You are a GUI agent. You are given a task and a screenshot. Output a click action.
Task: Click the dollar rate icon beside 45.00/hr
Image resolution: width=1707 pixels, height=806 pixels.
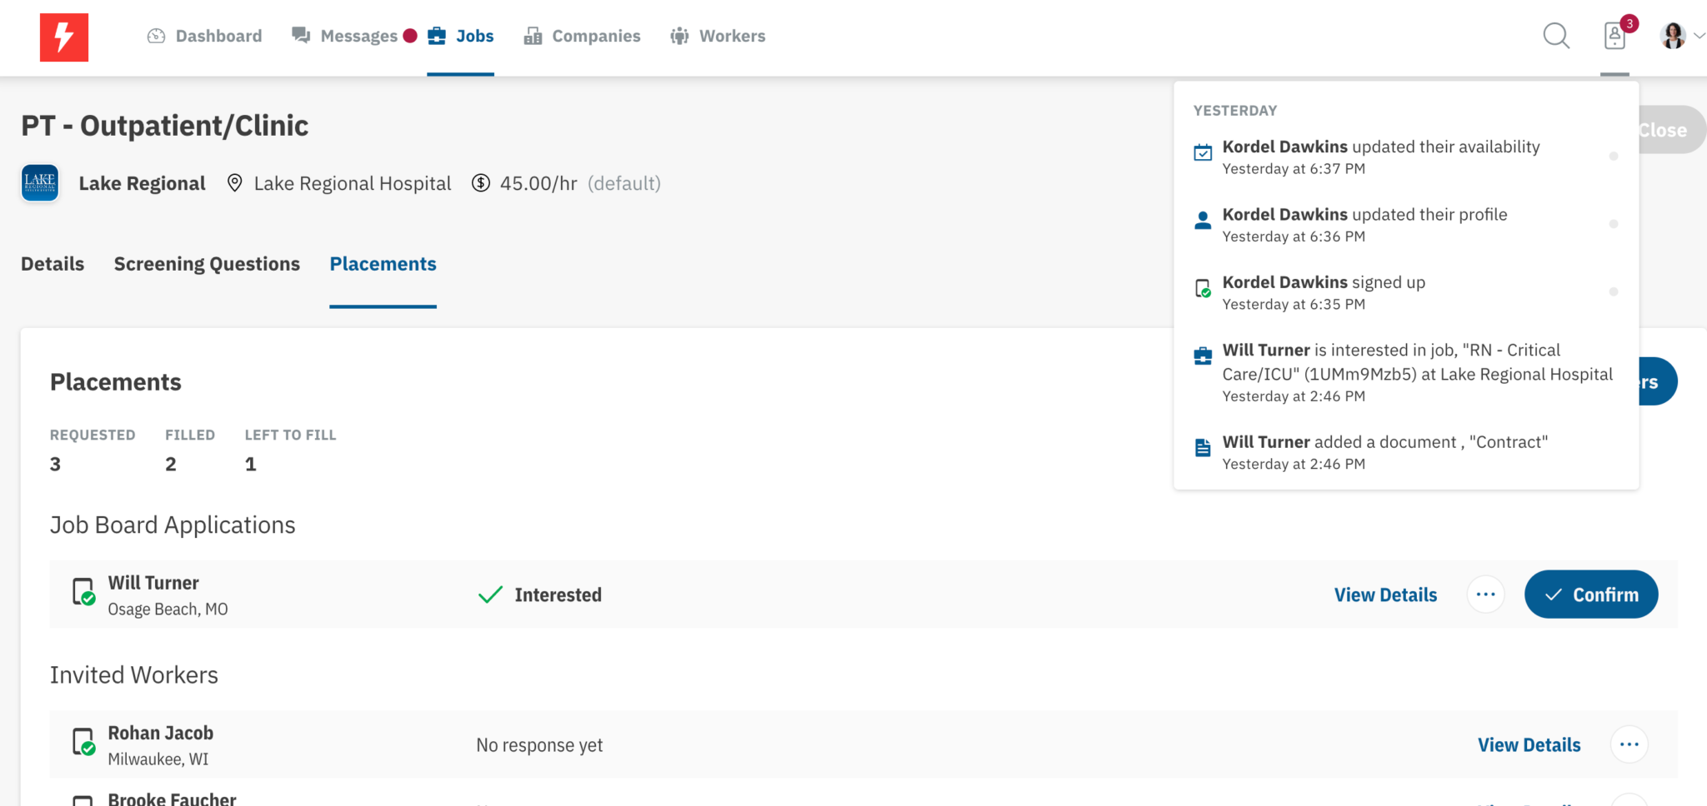coord(480,183)
